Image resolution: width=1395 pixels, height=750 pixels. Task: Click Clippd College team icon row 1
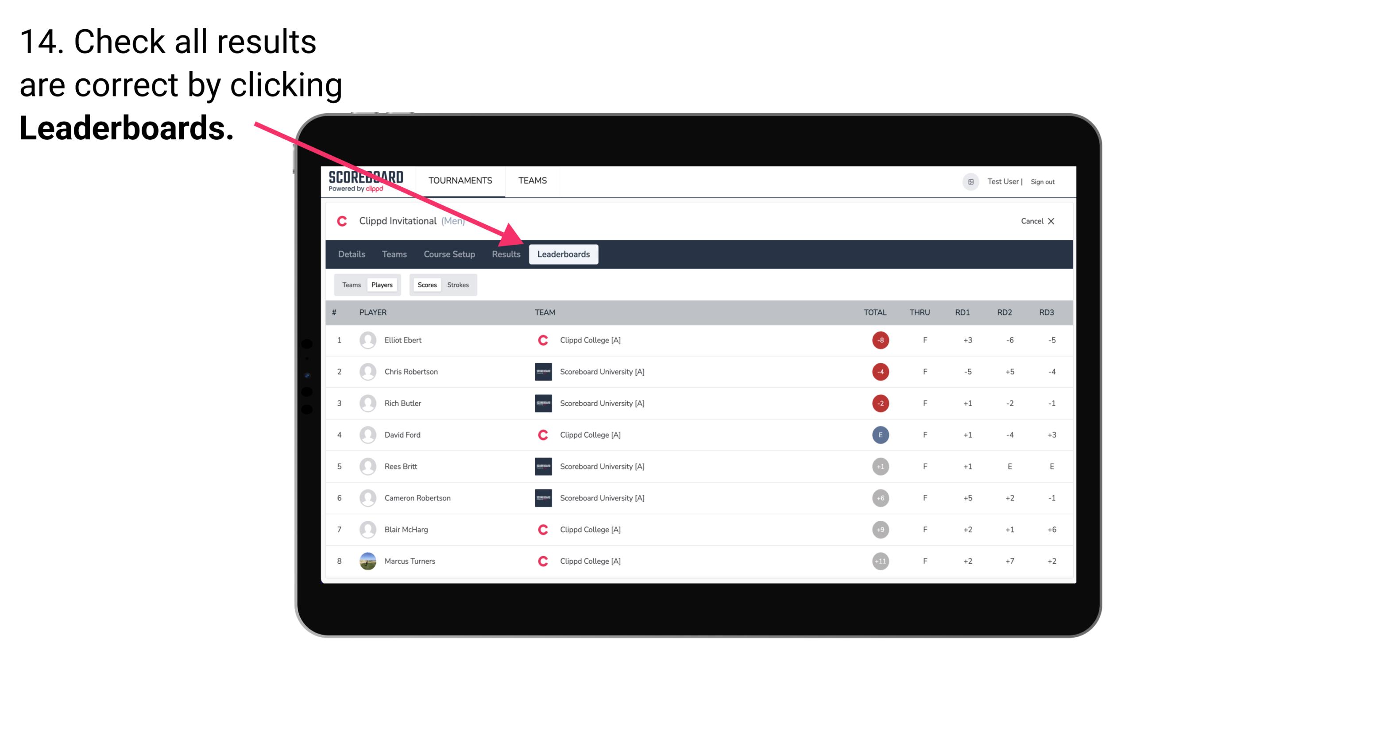point(539,340)
